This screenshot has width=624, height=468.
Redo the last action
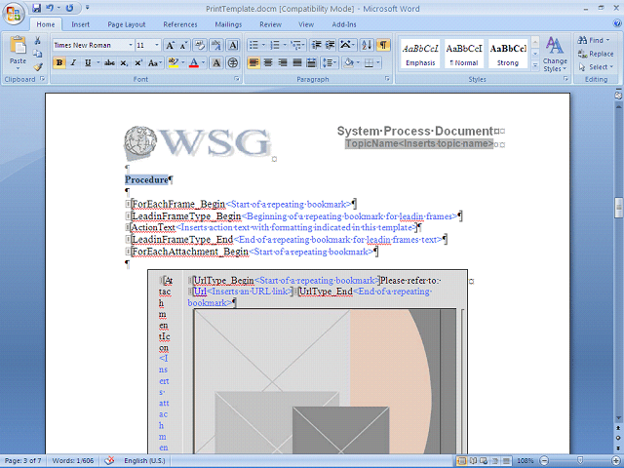click(69, 8)
